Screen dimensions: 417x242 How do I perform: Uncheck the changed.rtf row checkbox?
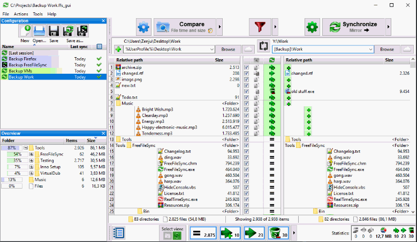point(247,74)
